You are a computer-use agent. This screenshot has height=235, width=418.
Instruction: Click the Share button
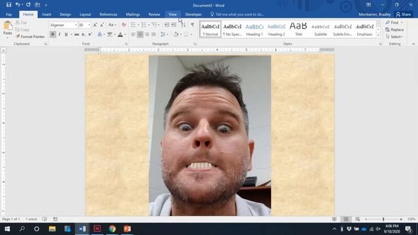404,14
